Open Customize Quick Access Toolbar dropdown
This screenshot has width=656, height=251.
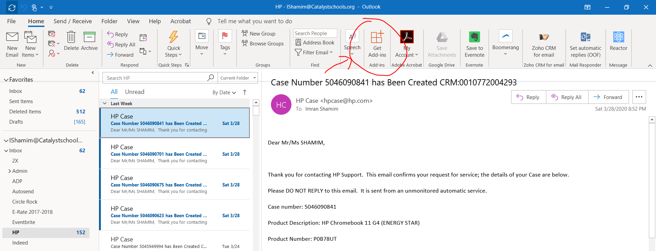click(51, 7)
